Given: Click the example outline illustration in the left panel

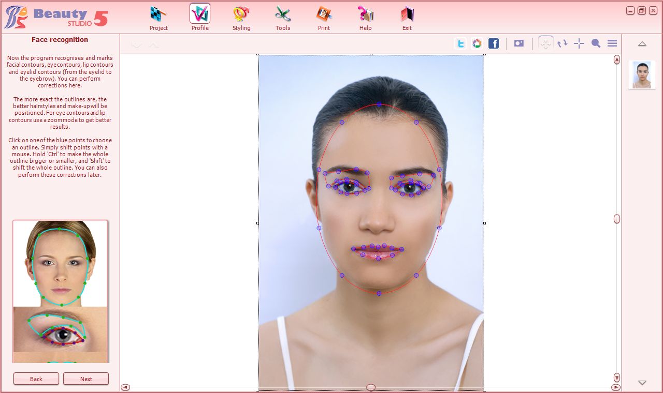Looking at the screenshot, I should pos(60,291).
